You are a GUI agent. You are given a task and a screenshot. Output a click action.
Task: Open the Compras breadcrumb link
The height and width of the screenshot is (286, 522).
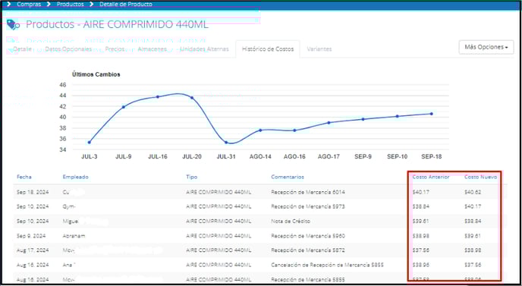point(29,5)
